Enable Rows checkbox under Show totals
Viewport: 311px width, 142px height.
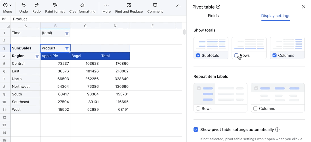(x=236, y=55)
